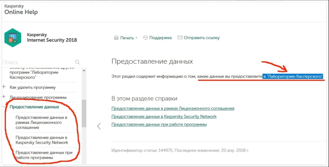Open sidebar item Предоставление данных в Kaspersky Security Network
The height and width of the screenshot is (167, 329).
pos(42,140)
